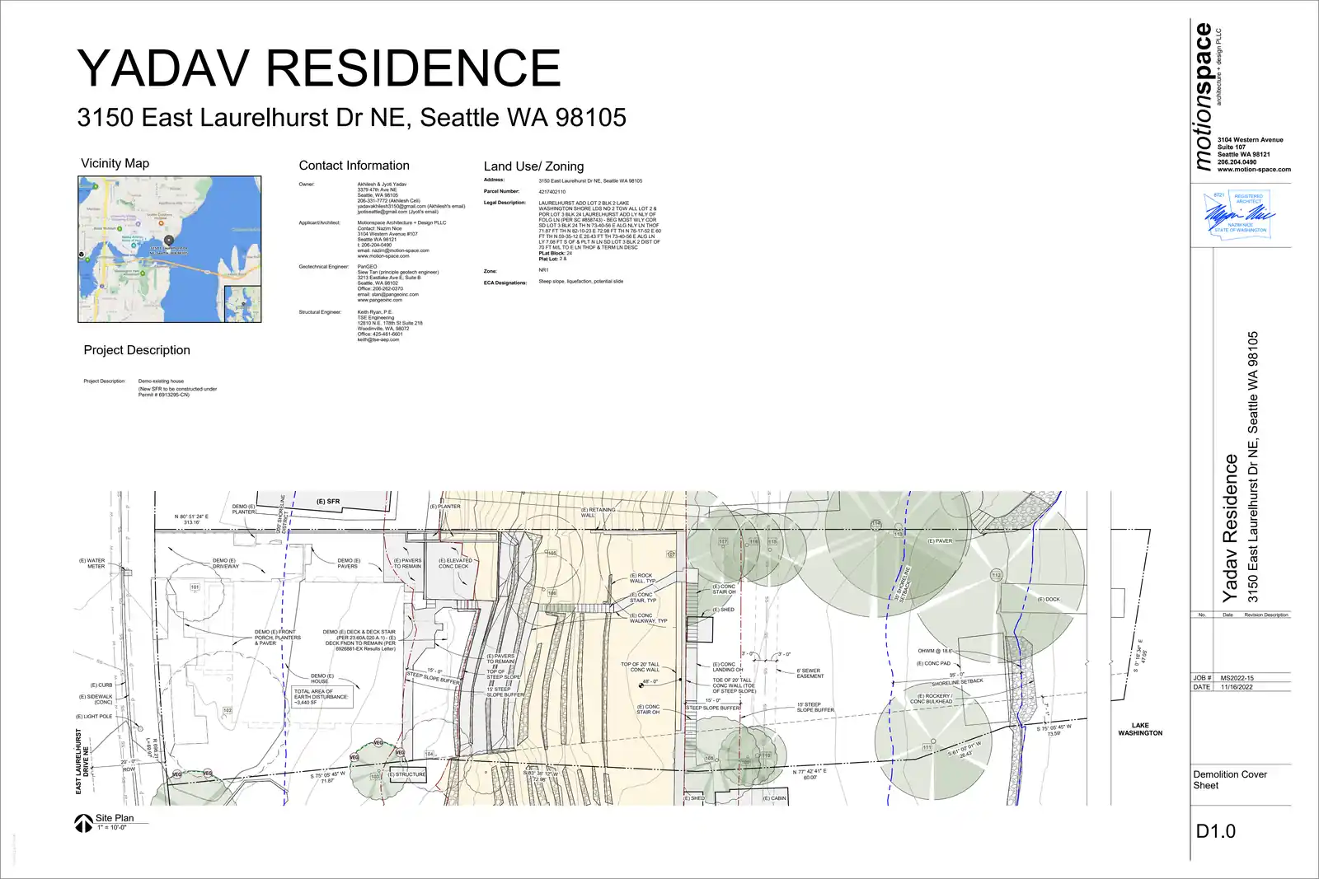This screenshot has width=1319, height=879.
Task: Click (E) WATER METER label
Action: pos(92,563)
